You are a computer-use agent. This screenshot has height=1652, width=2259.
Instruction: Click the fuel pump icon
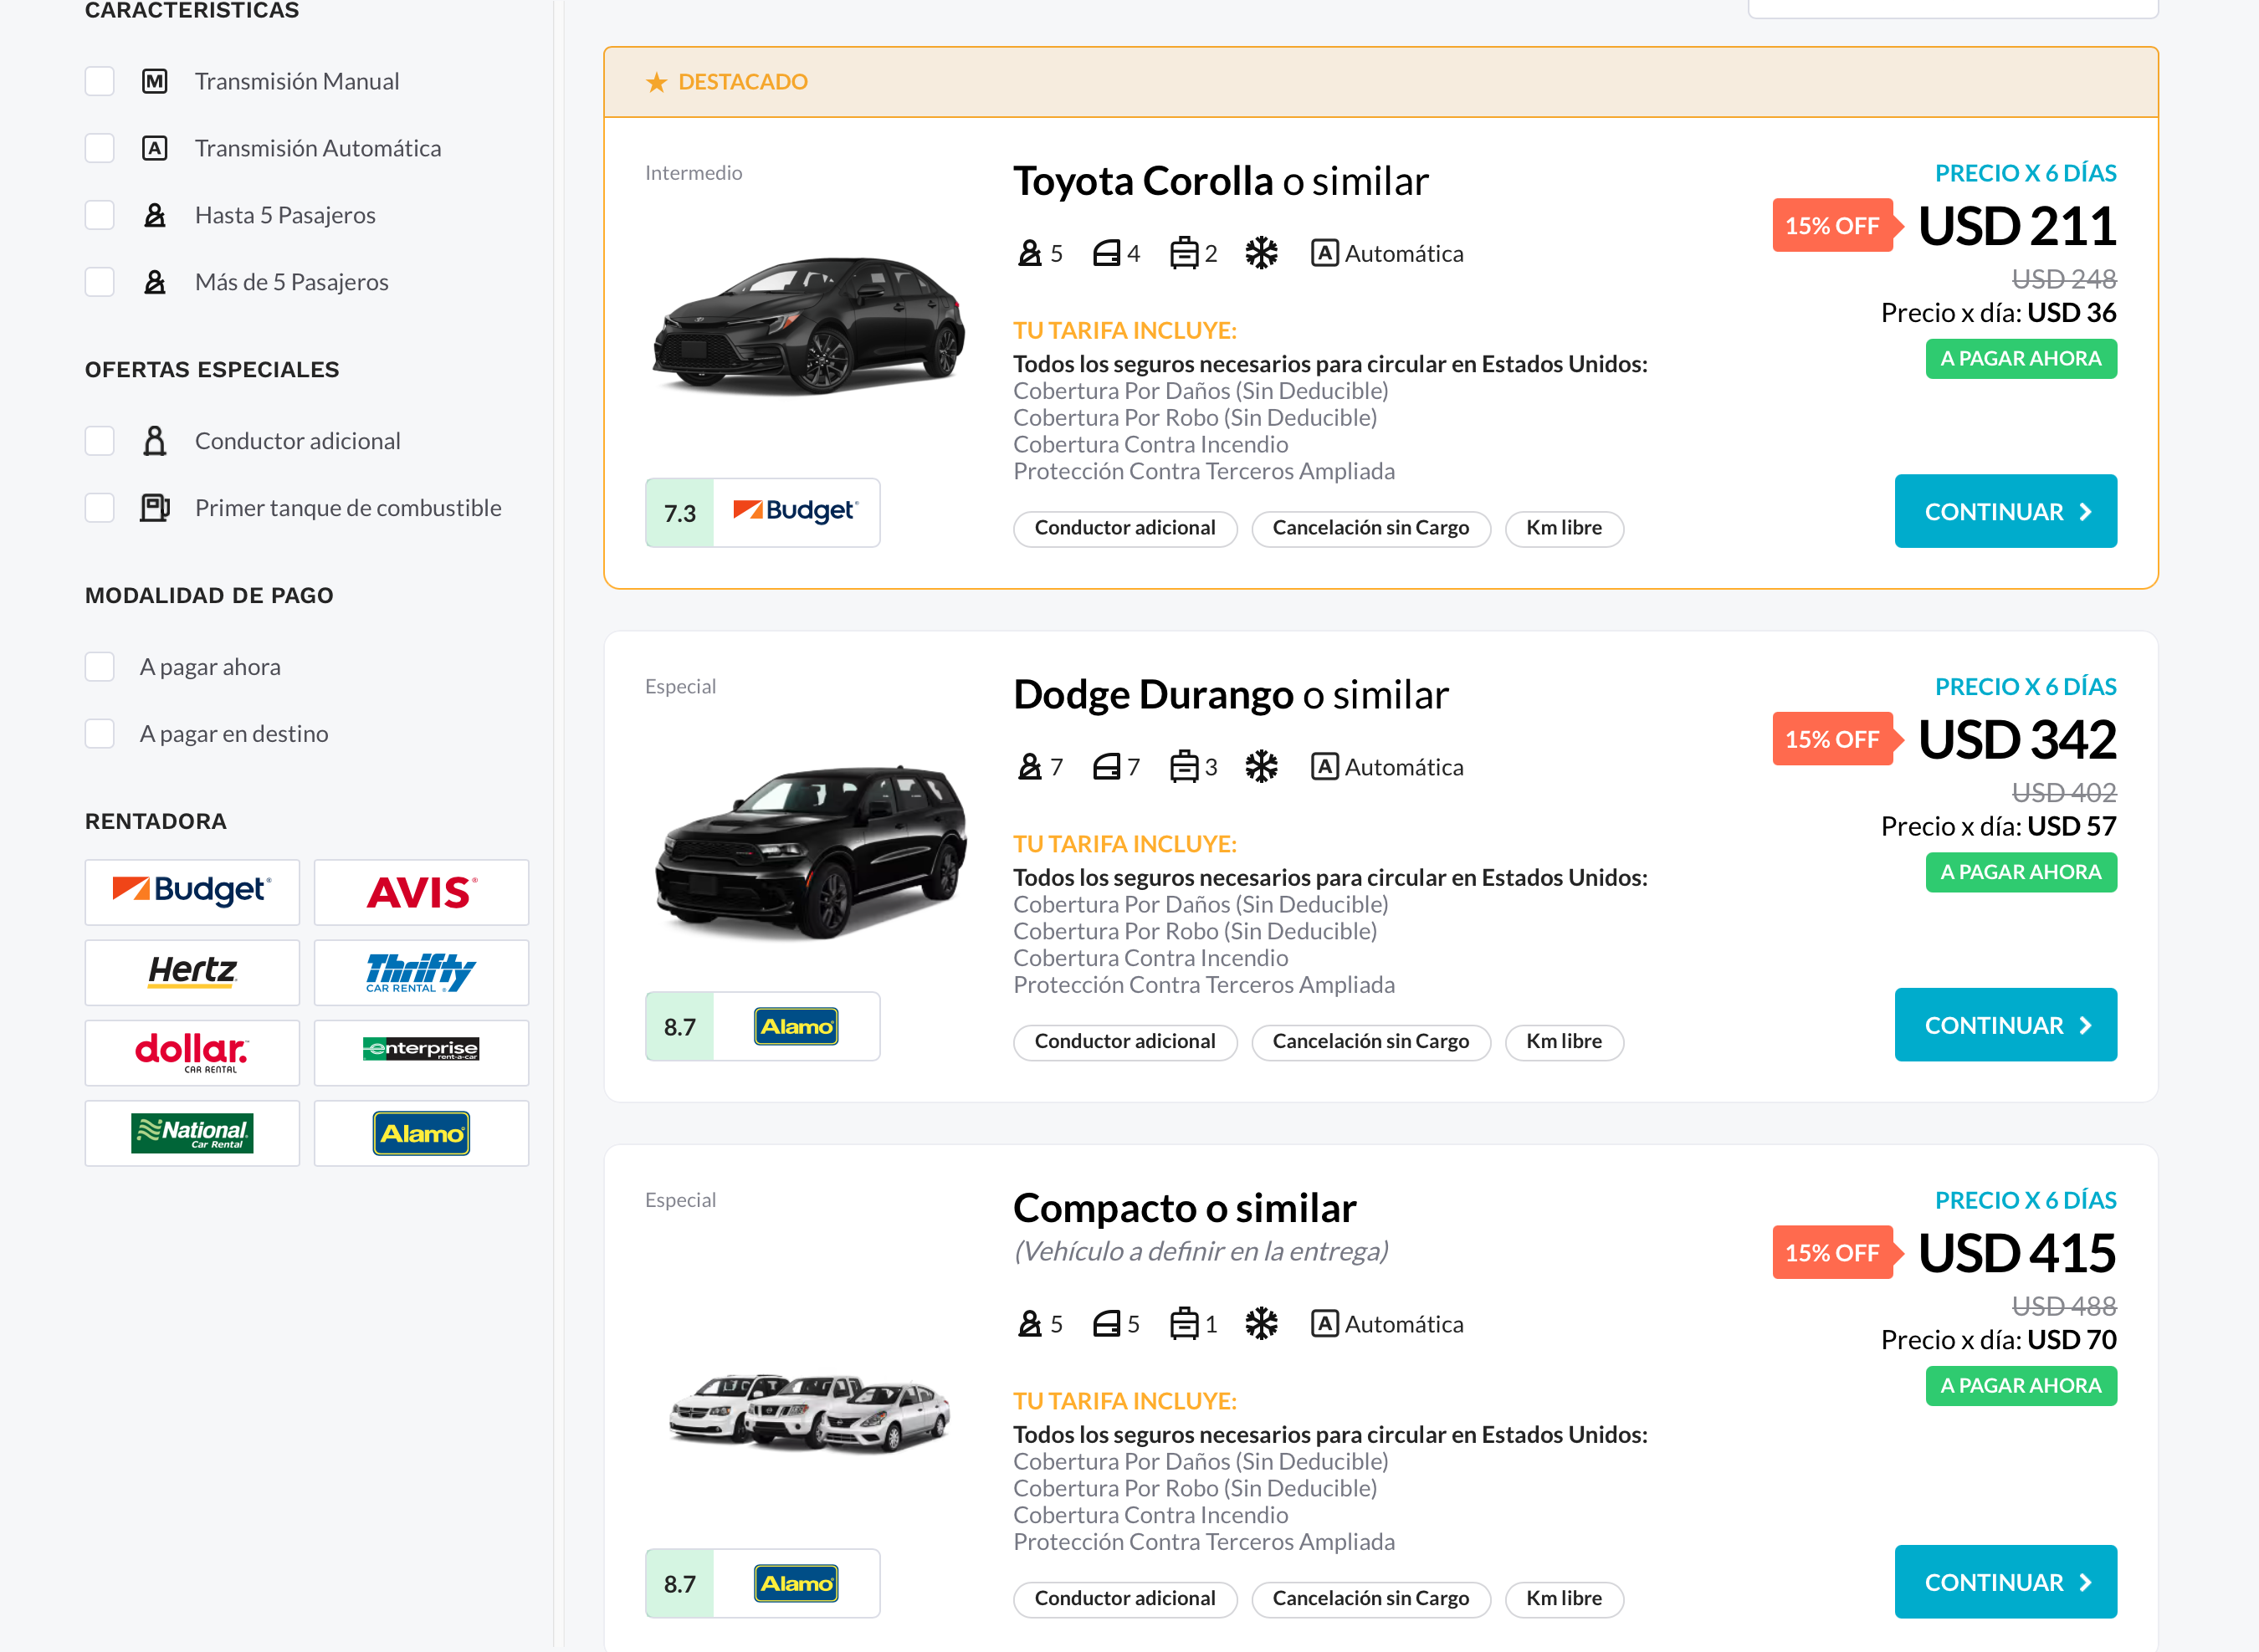[x=155, y=508]
